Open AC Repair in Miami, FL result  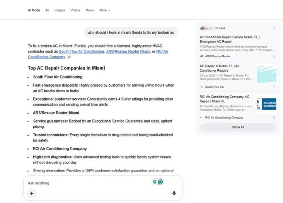click(x=220, y=68)
